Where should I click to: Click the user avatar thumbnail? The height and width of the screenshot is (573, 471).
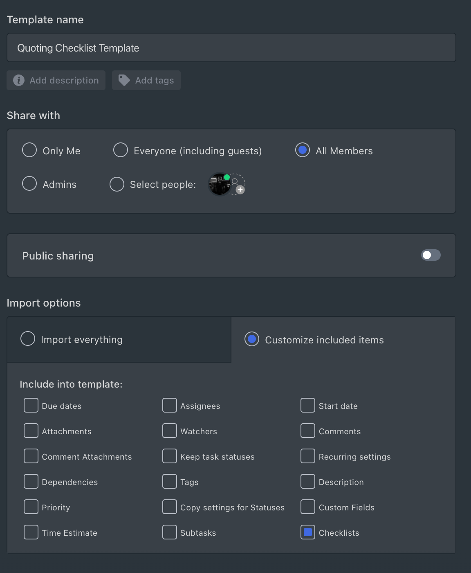click(x=220, y=185)
